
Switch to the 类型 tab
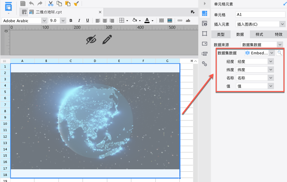point(221,34)
